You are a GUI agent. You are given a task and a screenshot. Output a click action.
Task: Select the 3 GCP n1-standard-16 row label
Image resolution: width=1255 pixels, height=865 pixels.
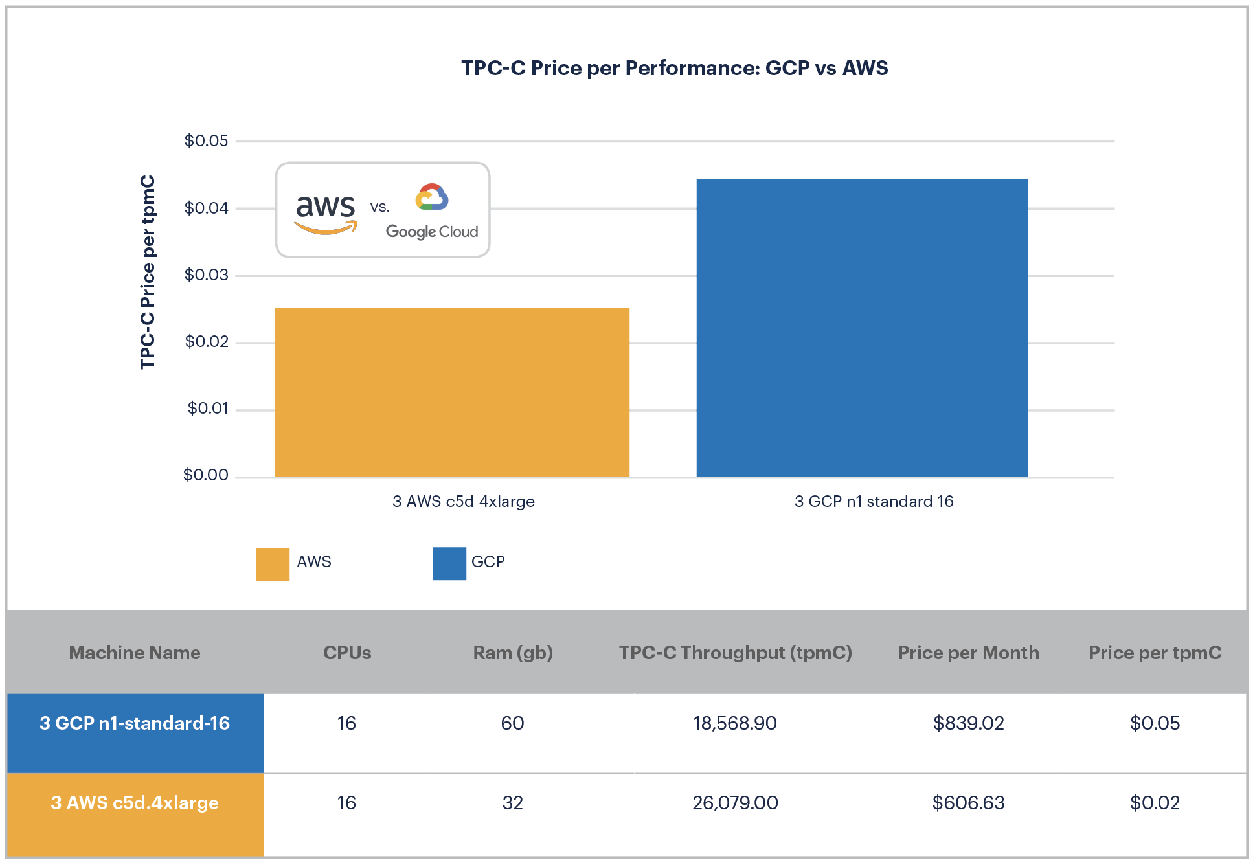point(135,723)
